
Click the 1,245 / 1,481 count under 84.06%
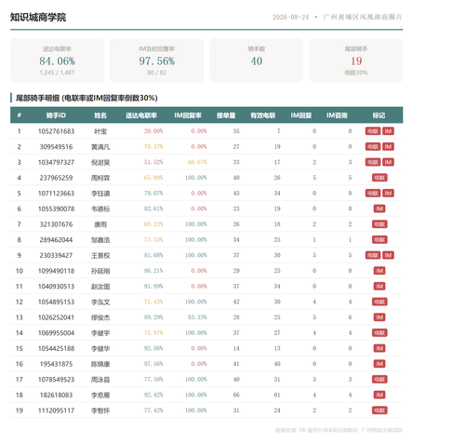click(x=57, y=73)
